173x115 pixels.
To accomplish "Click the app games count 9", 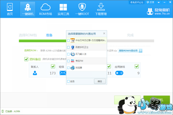I will [138, 73].
